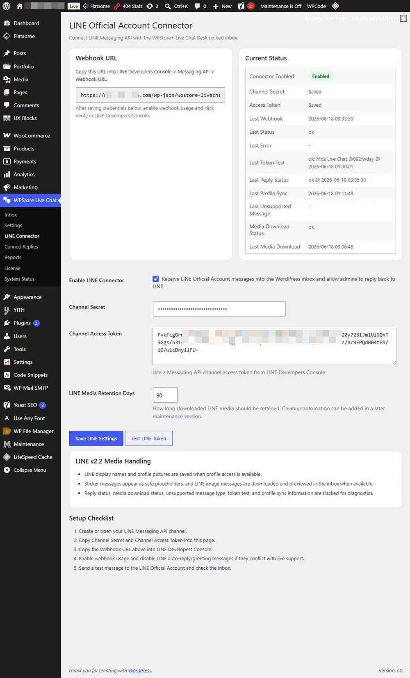
Task: Open UX Blocks icon in sidebar
Action: coord(7,118)
